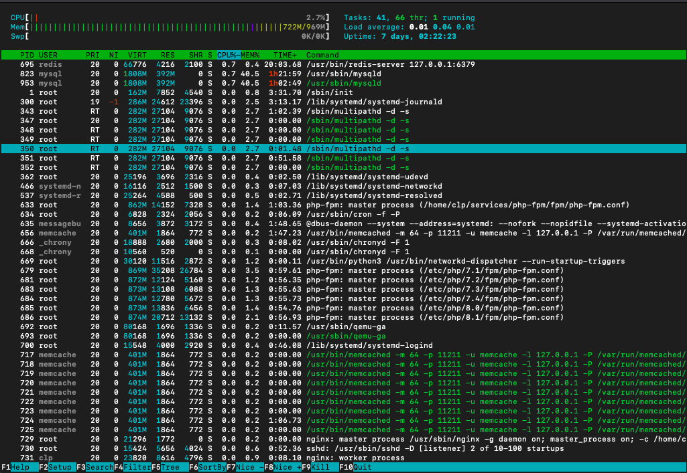
Task: Select the dbus-daemon process row
Action: (343, 224)
